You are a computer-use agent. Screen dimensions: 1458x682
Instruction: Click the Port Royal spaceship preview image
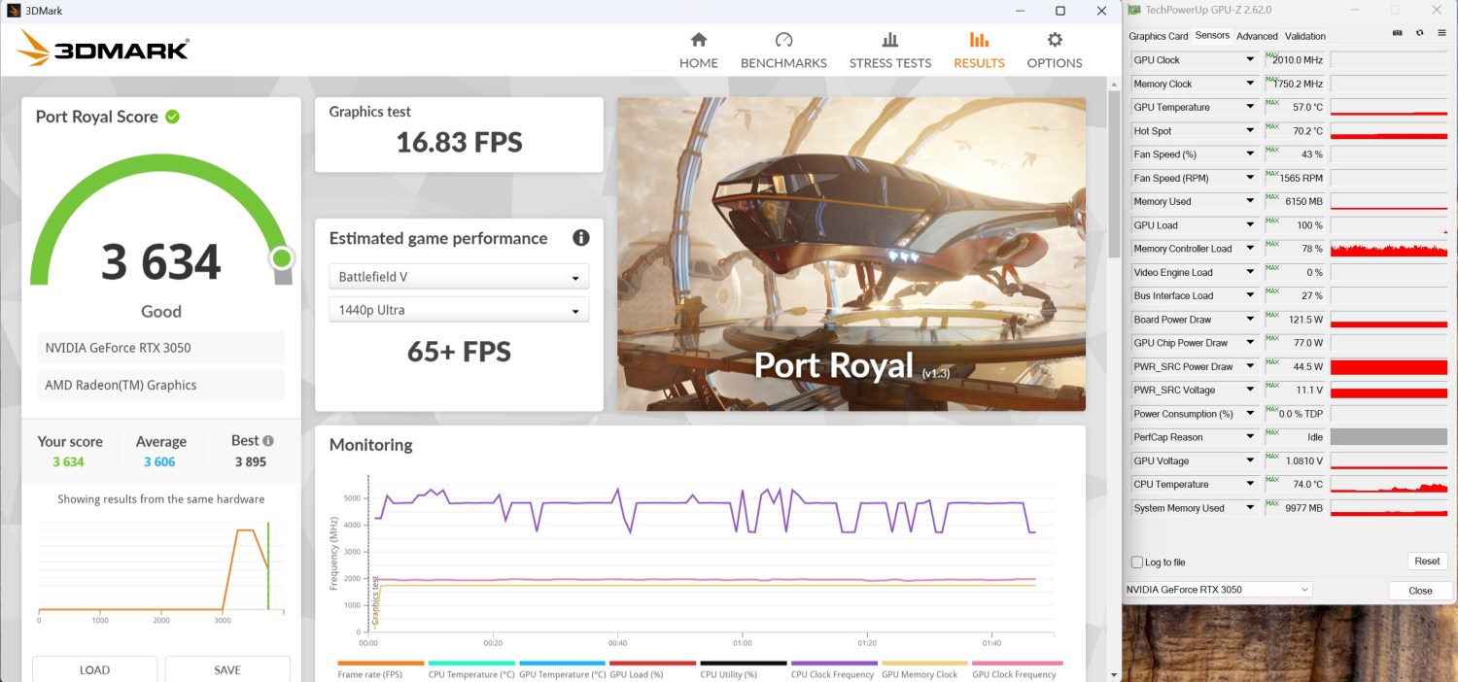(x=851, y=254)
